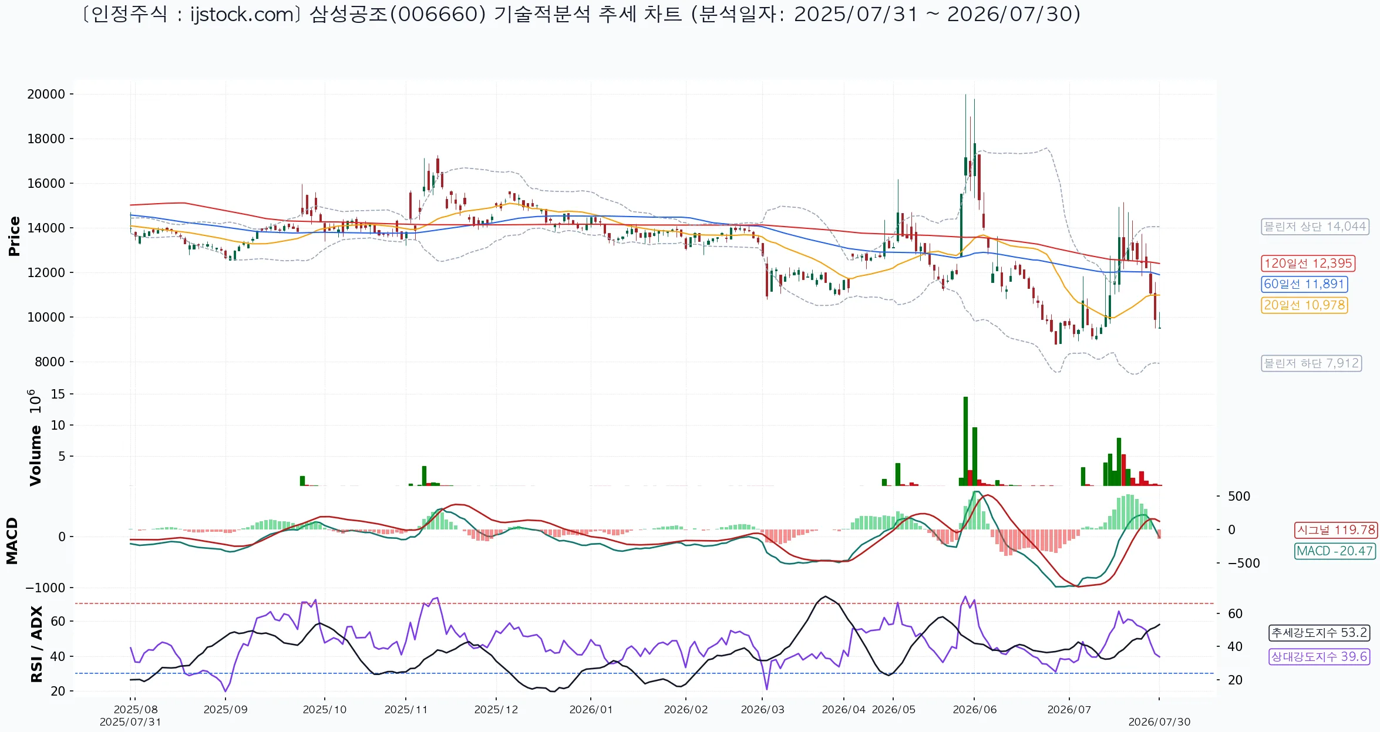Screen dimensions: 1380x732
Task: Select the '추세강도지수 53.2' label
Action: [x=1320, y=633]
